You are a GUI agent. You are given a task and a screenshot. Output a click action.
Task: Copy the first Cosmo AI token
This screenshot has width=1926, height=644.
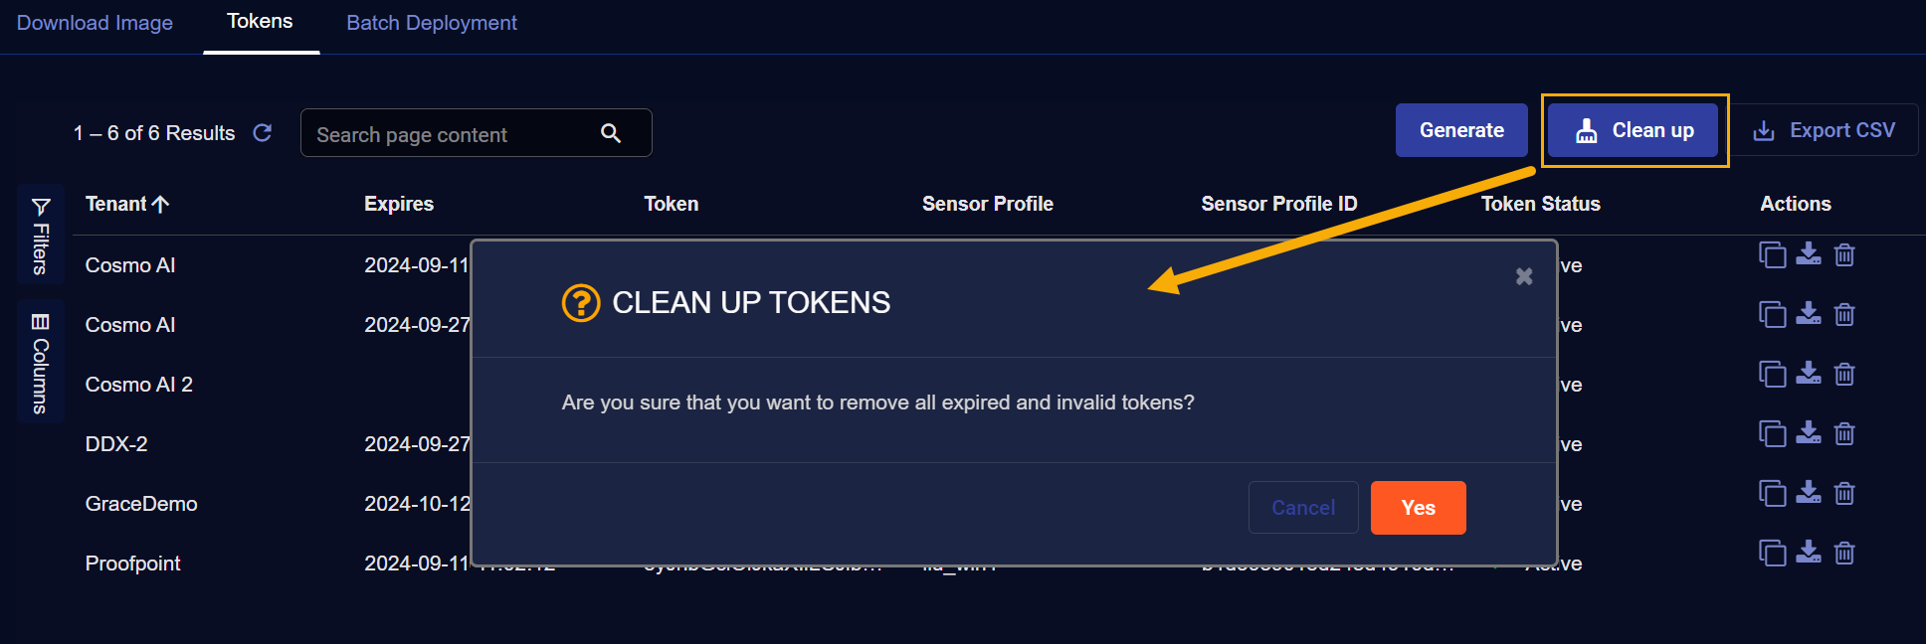click(x=1772, y=255)
